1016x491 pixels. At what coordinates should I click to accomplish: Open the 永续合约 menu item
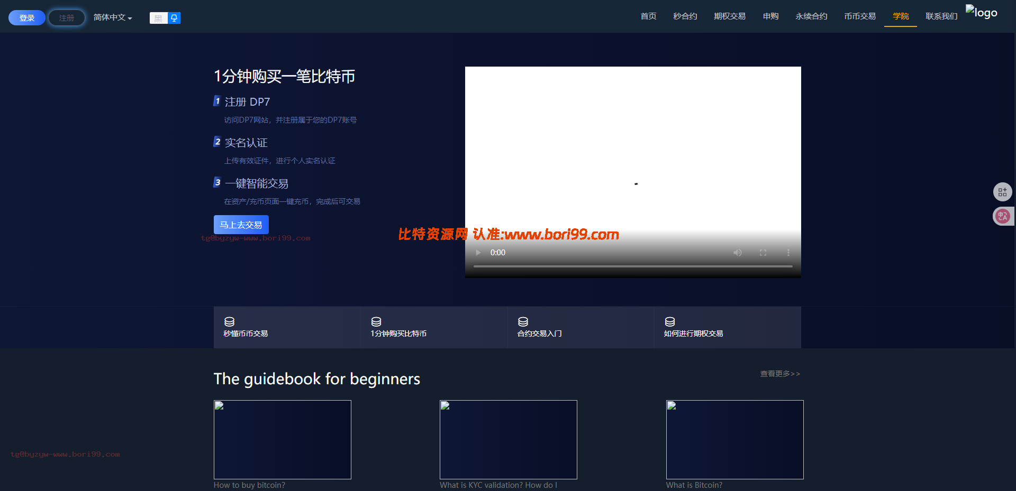pos(811,16)
